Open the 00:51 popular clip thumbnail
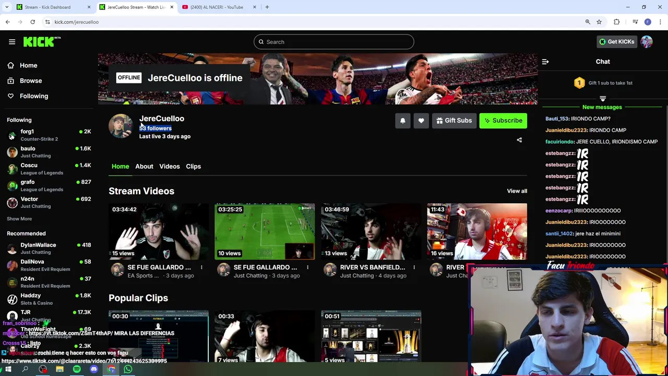Screen dimensions: 668x376 tap(371, 337)
